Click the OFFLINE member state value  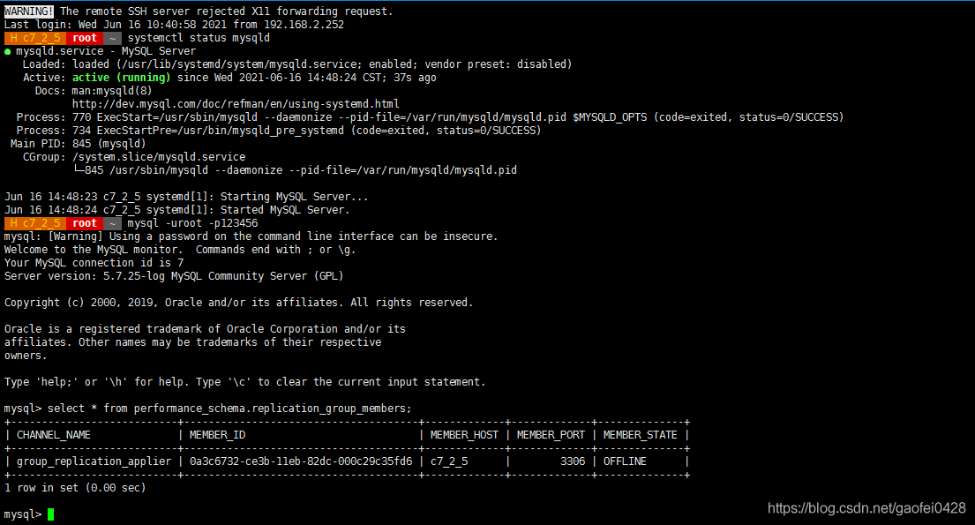point(625,461)
